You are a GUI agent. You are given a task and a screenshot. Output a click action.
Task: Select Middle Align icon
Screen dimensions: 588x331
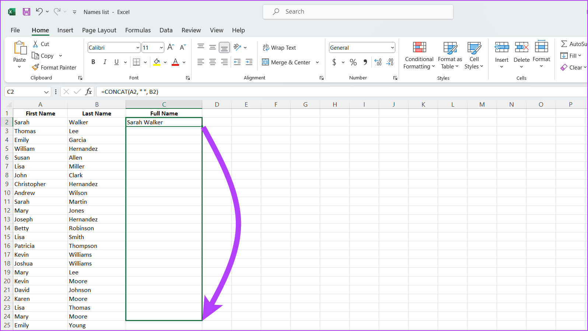[213, 47]
